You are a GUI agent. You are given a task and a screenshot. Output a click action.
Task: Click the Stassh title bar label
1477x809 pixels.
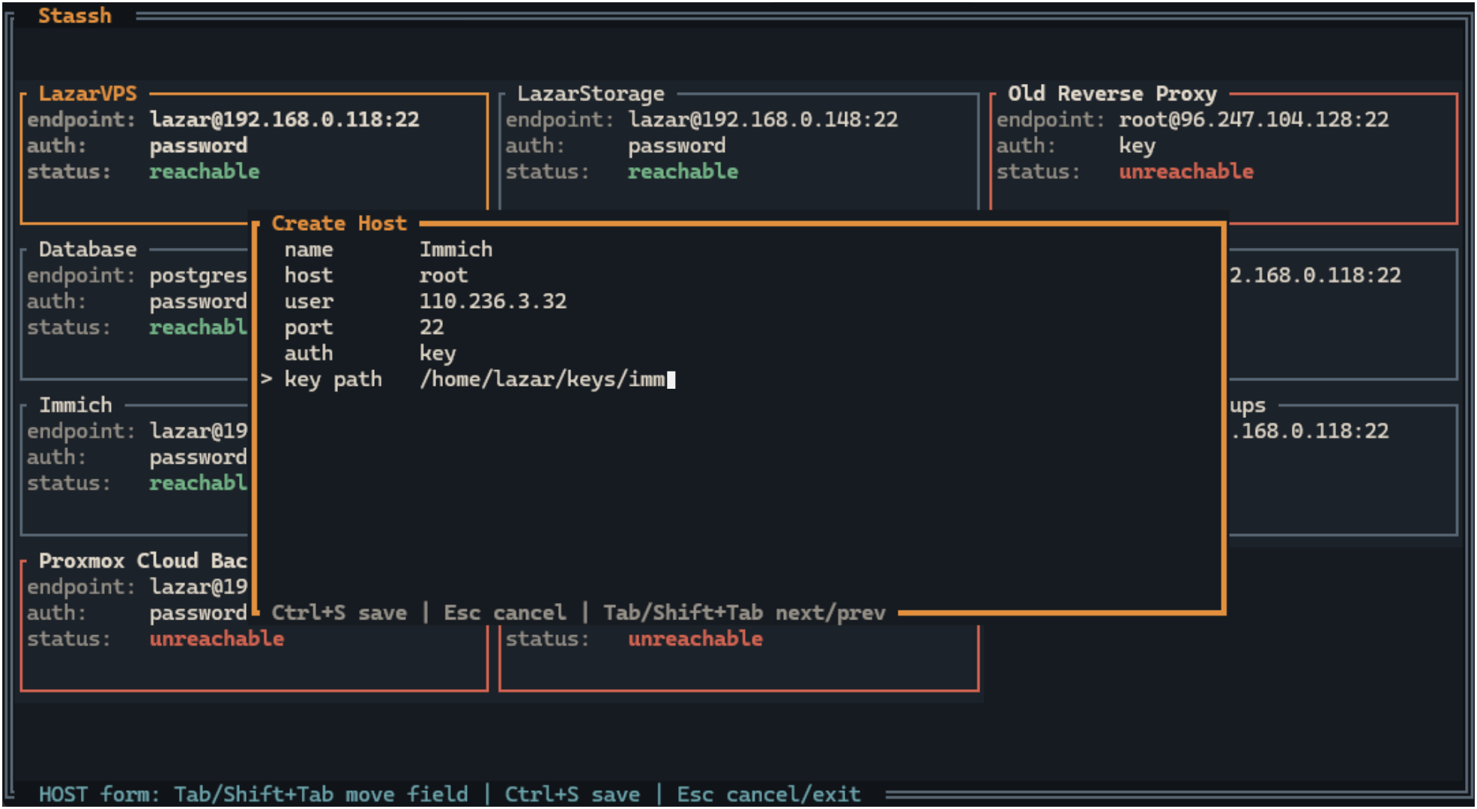click(x=75, y=15)
